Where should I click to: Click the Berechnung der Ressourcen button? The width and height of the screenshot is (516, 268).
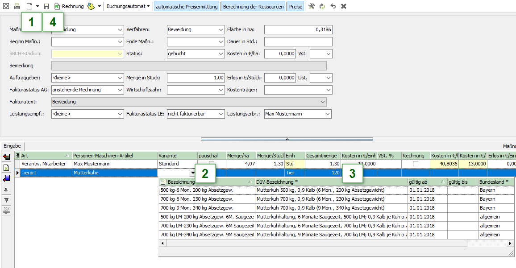tap(253, 6)
